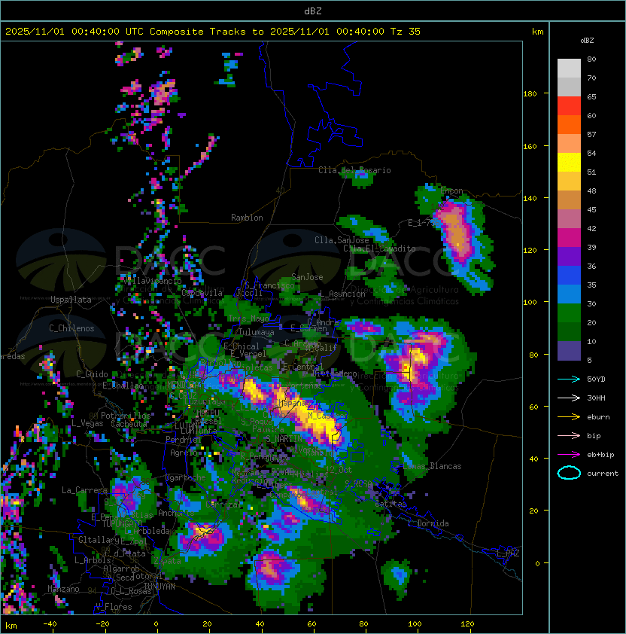The width and height of the screenshot is (626, 634).
Task: Click the Encon map label
Action: pos(451,191)
